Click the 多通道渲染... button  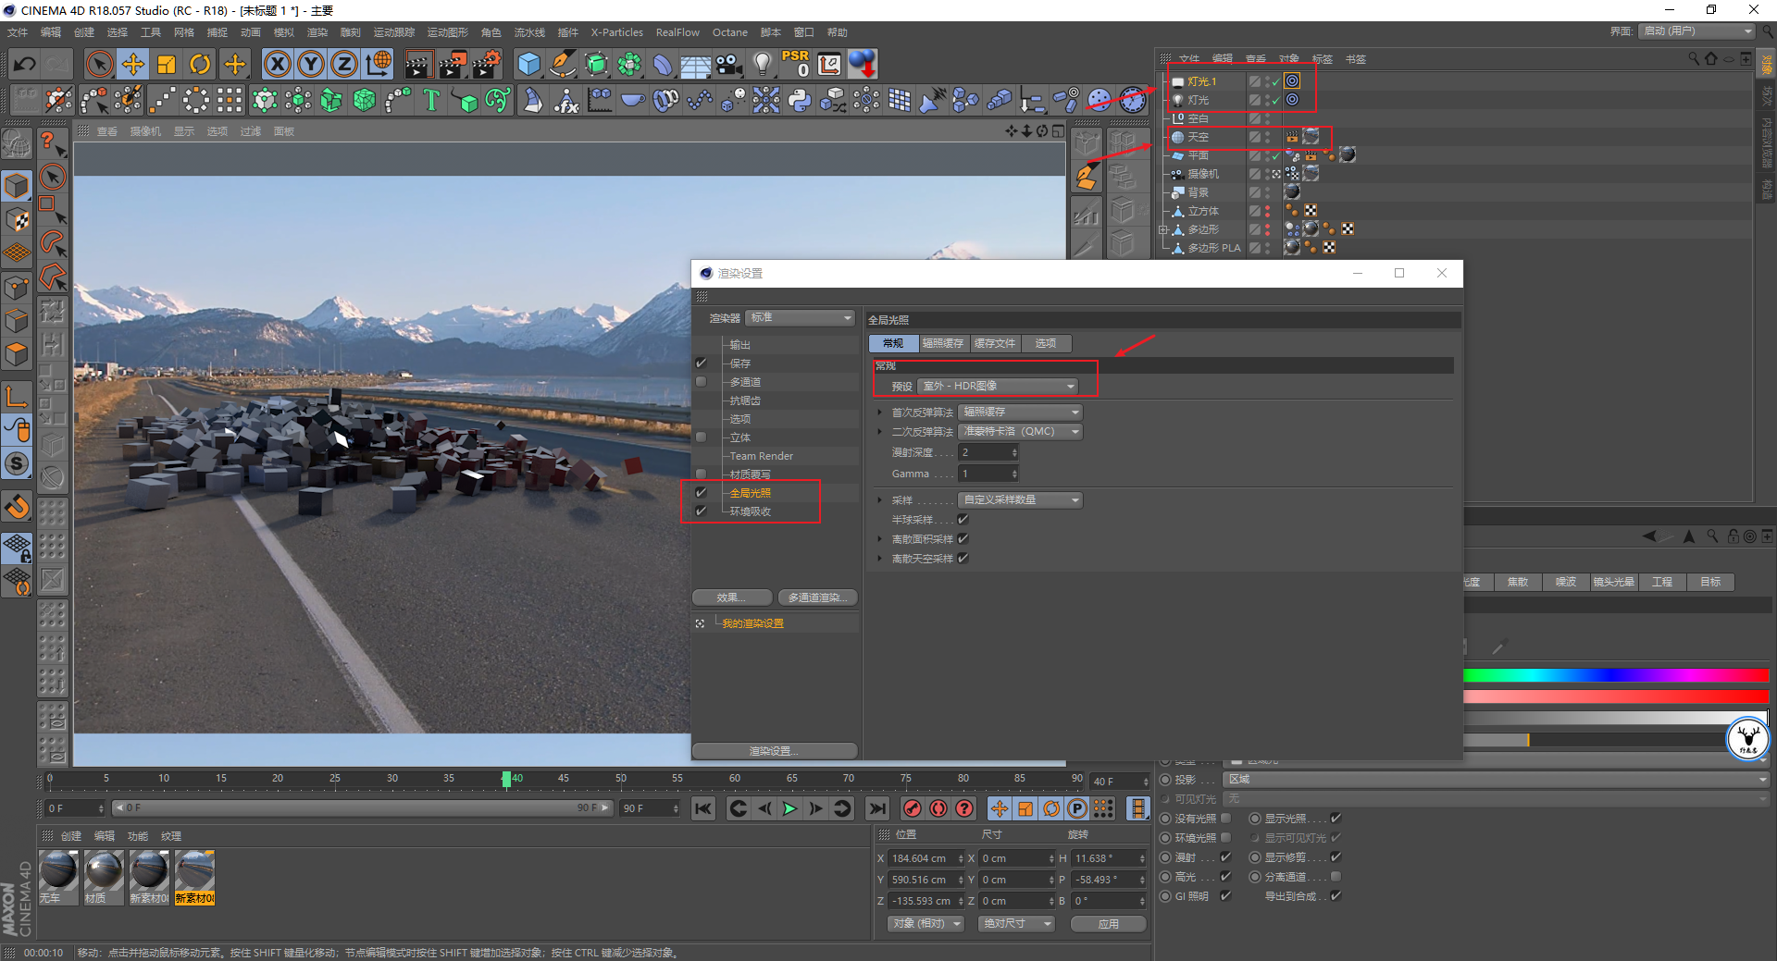point(817,598)
